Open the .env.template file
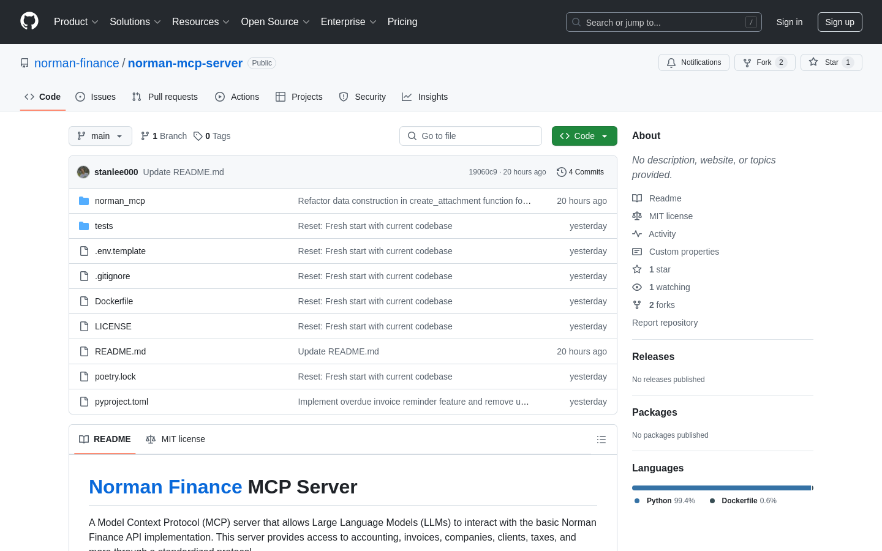The height and width of the screenshot is (551, 882). click(120, 251)
